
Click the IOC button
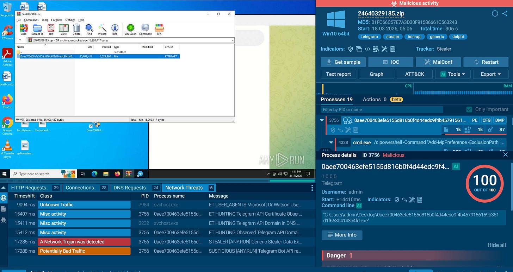[391, 62]
